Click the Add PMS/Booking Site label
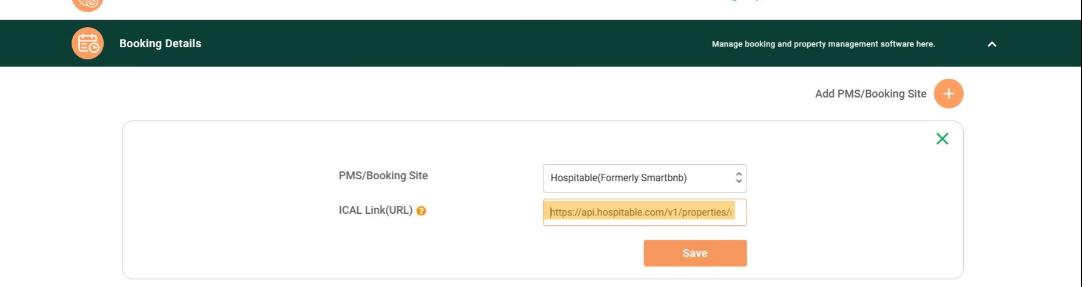The width and height of the screenshot is (1082, 287). [x=871, y=94]
